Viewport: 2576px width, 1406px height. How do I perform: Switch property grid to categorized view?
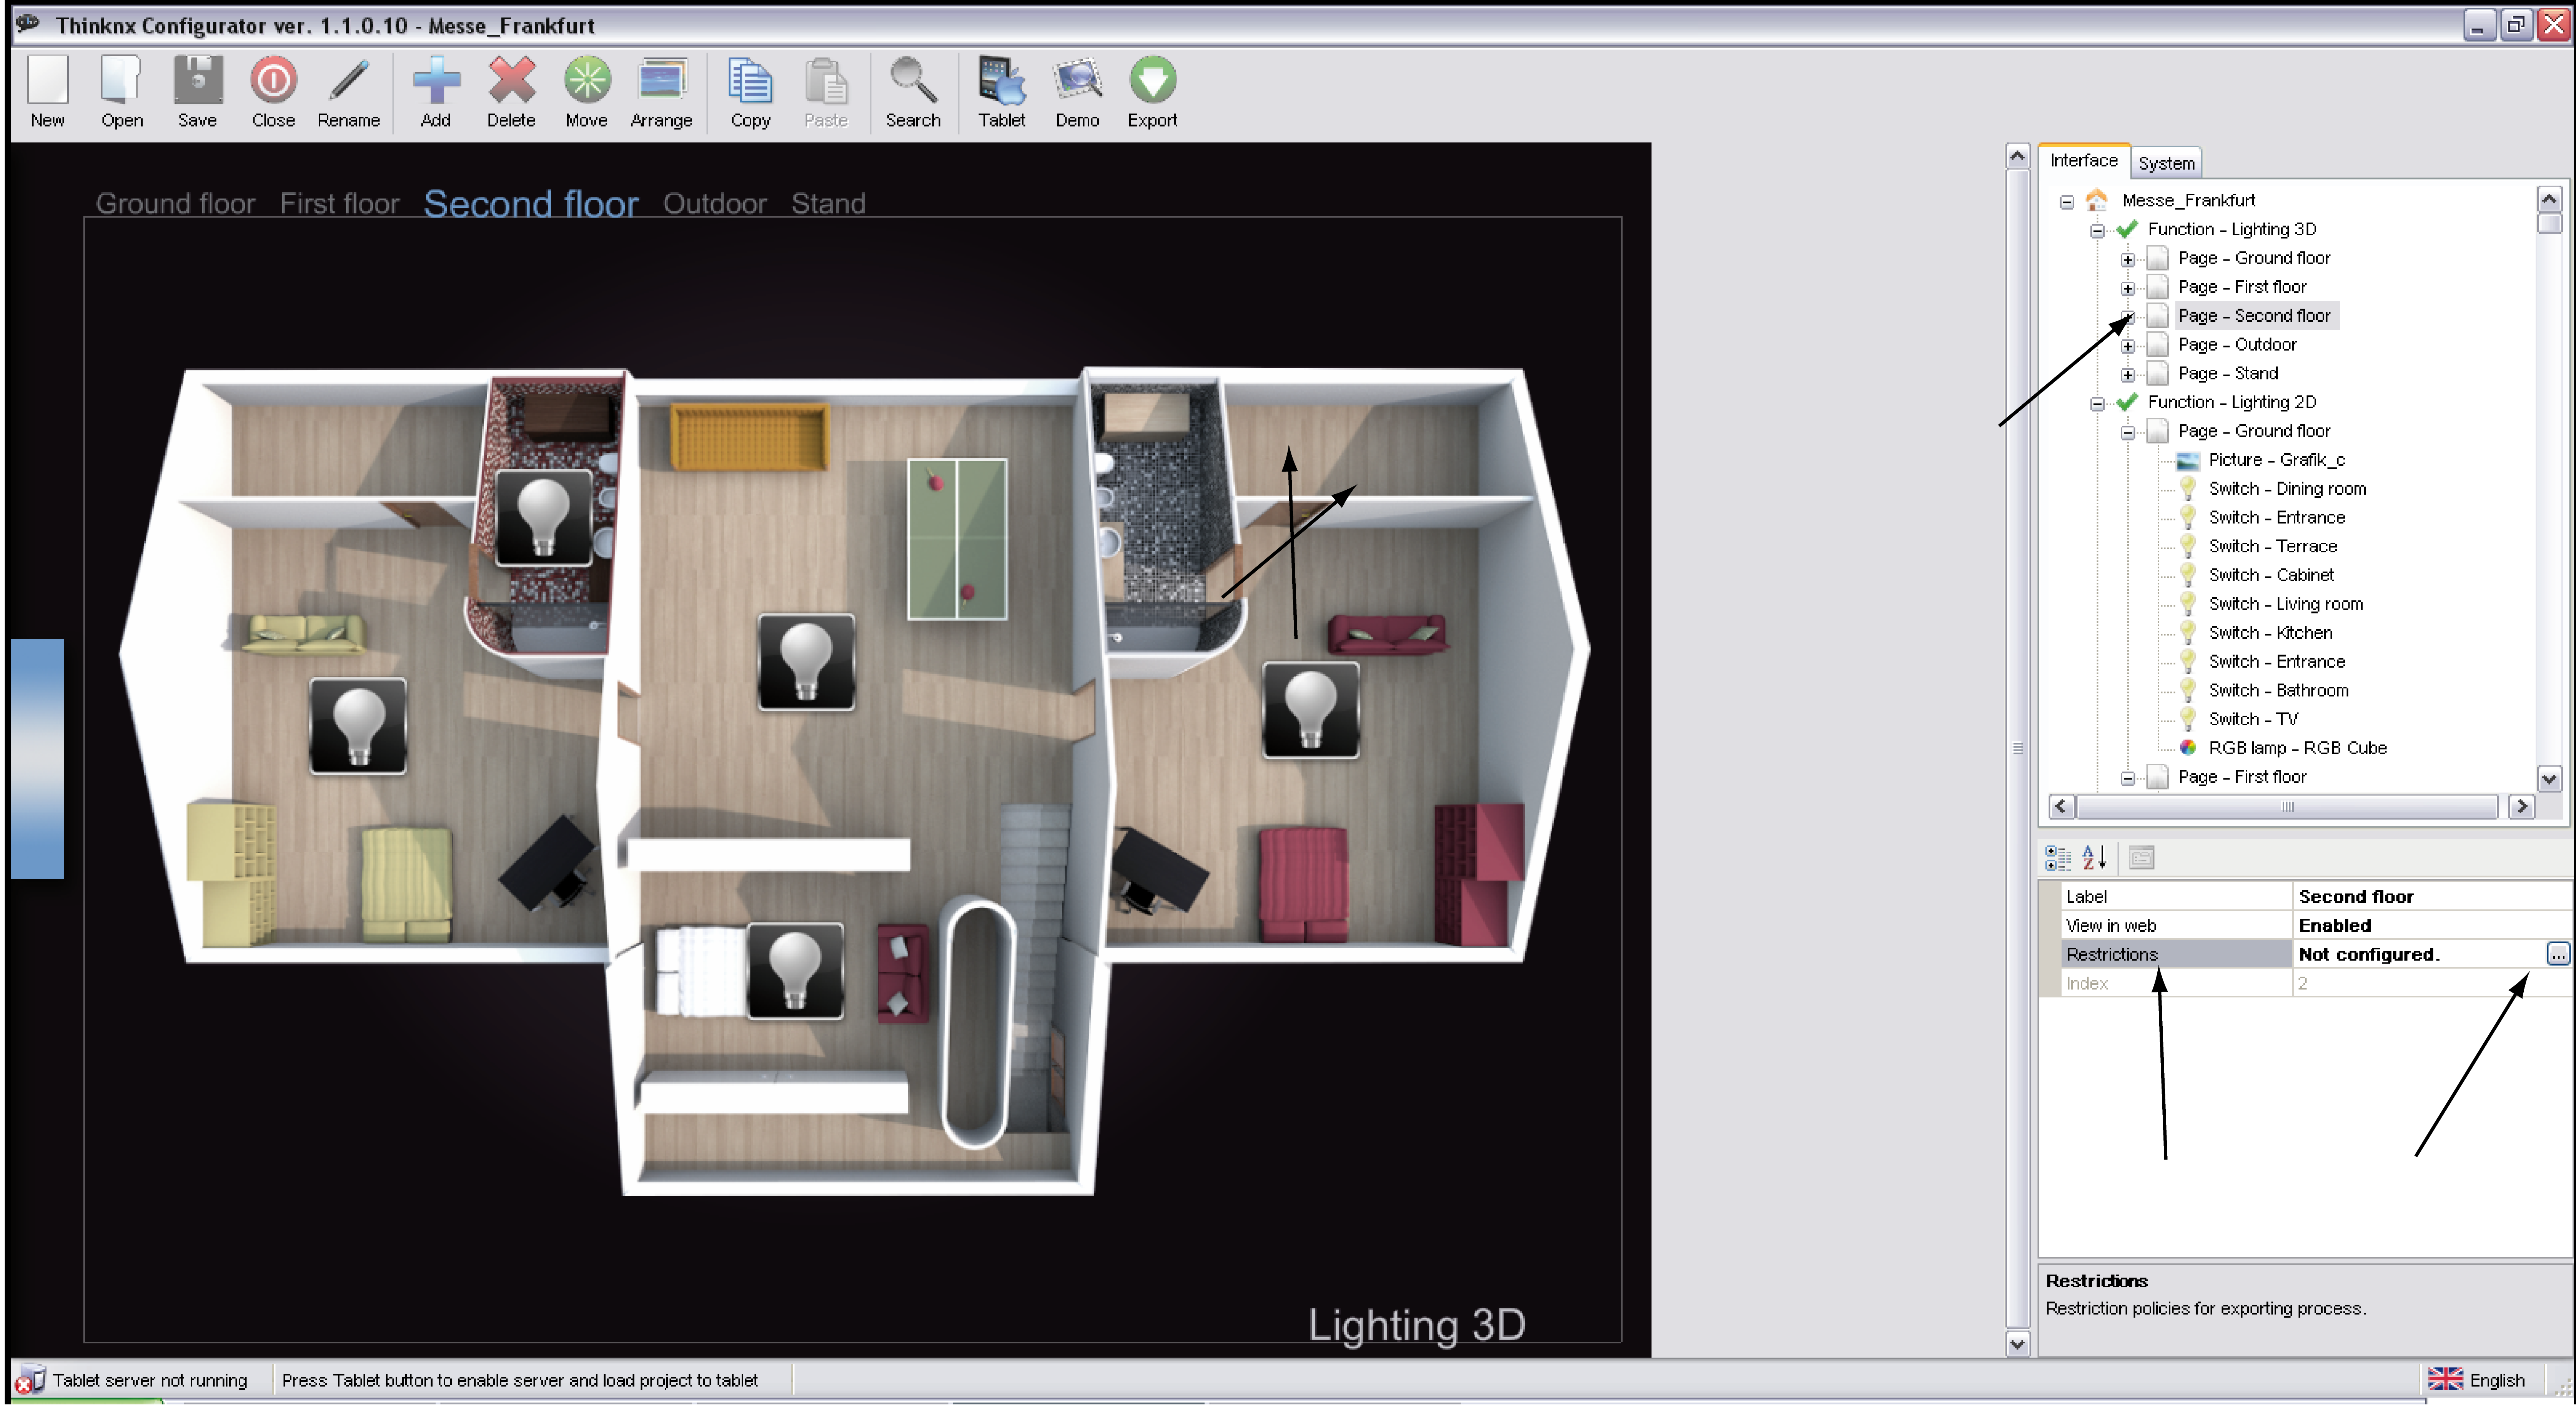[x=2058, y=857]
